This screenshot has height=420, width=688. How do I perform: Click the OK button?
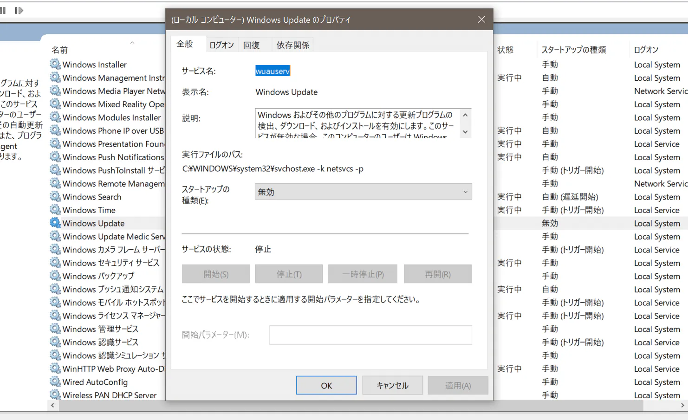point(326,385)
